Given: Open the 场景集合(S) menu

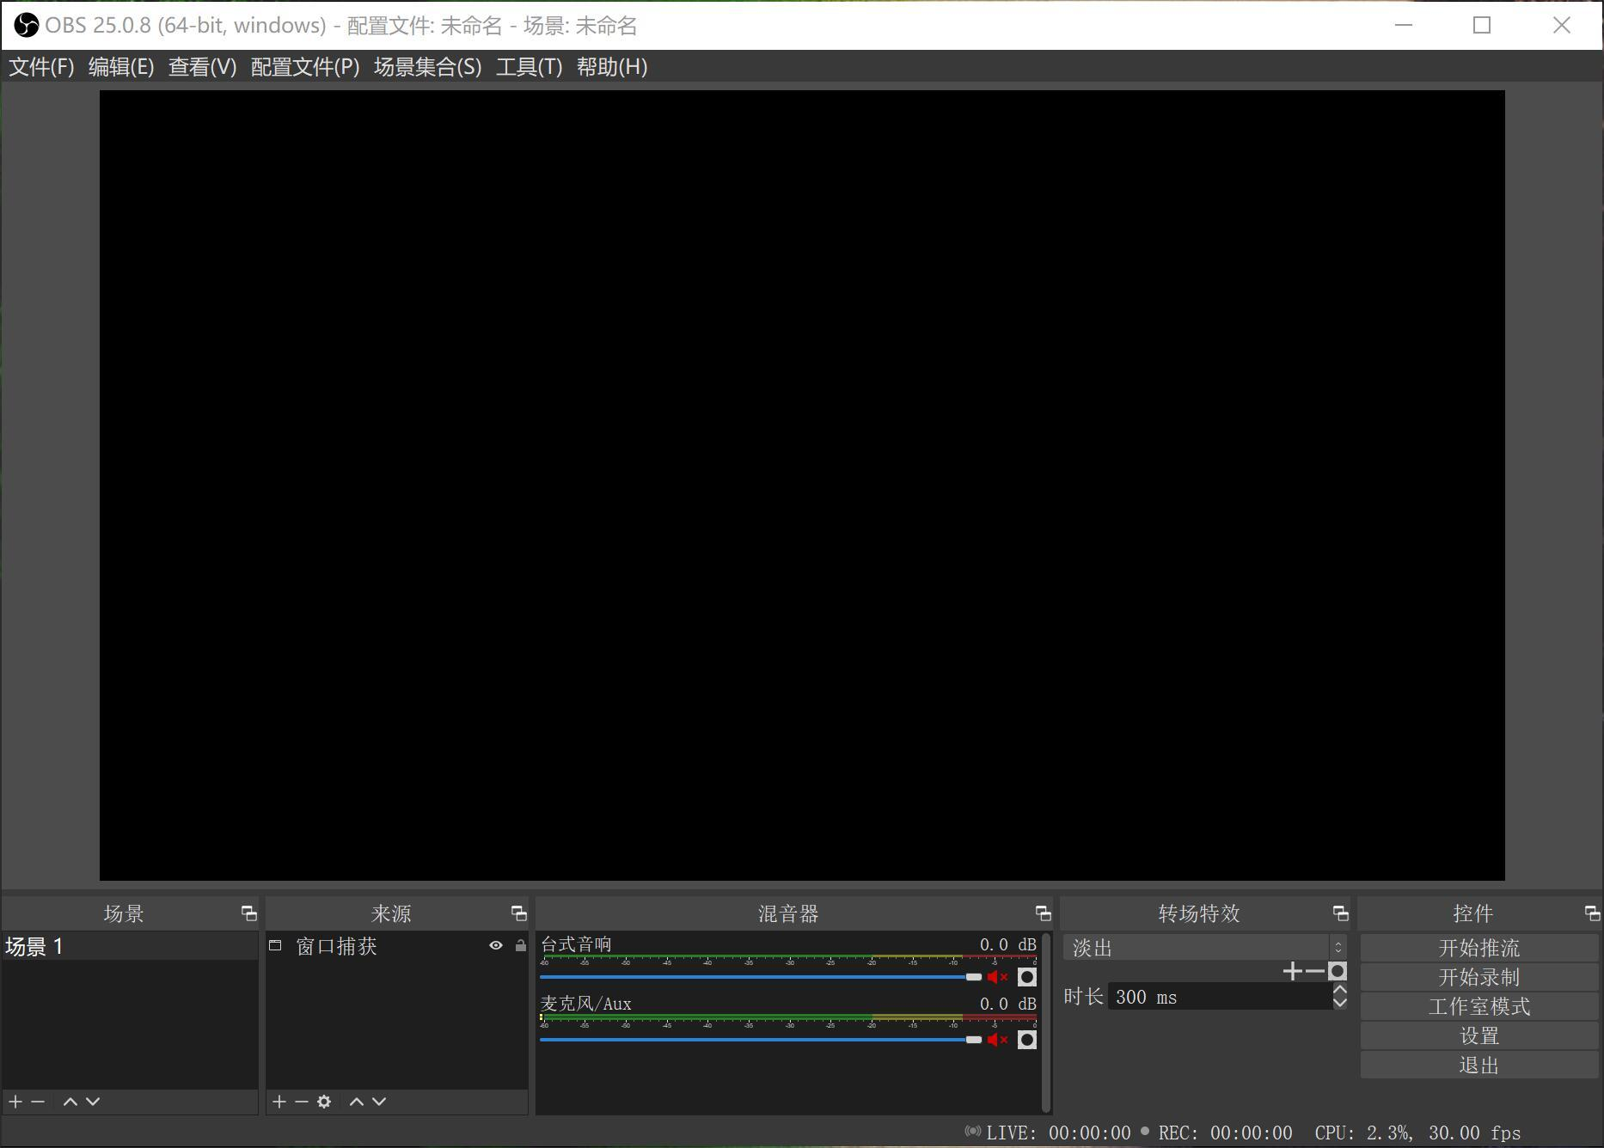Looking at the screenshot, I should 427,67.
